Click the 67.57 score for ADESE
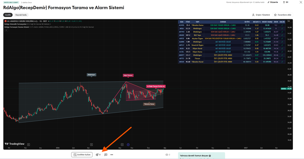The height and width of the screenshot is (159, 304). click(276, 38)
